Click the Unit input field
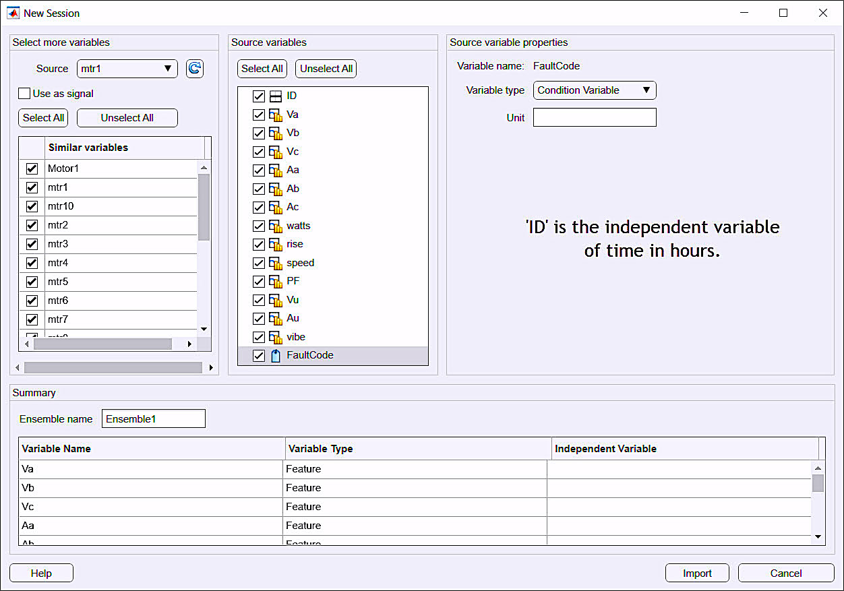The image size is (844, 591). coord(595,117)
